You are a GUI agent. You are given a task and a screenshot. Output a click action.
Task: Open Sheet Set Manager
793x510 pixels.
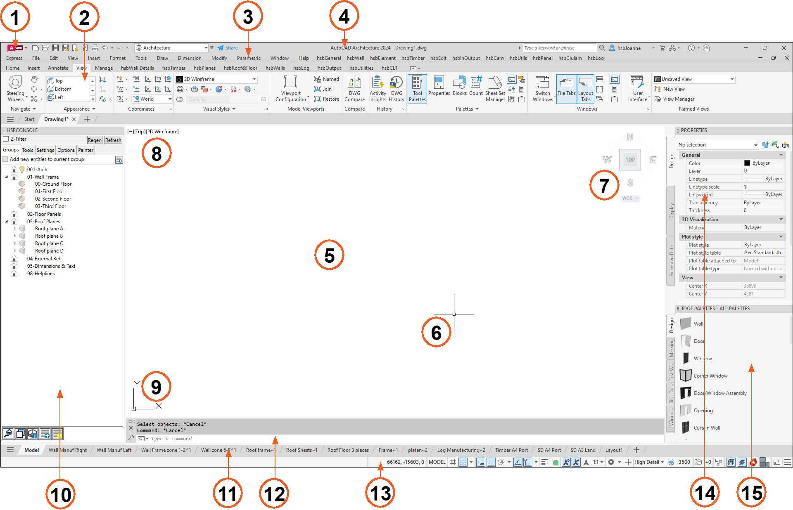(x=495, y=89)
